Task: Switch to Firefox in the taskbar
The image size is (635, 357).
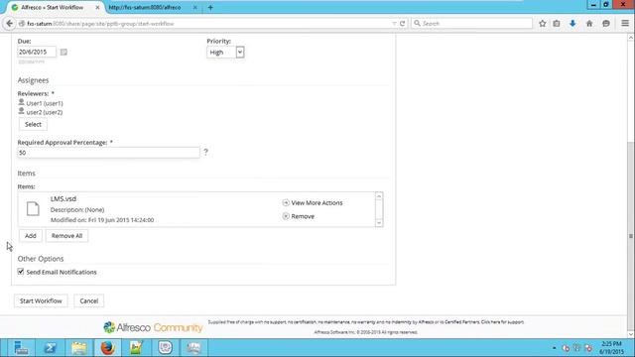Action: click(x=107, y=348)
